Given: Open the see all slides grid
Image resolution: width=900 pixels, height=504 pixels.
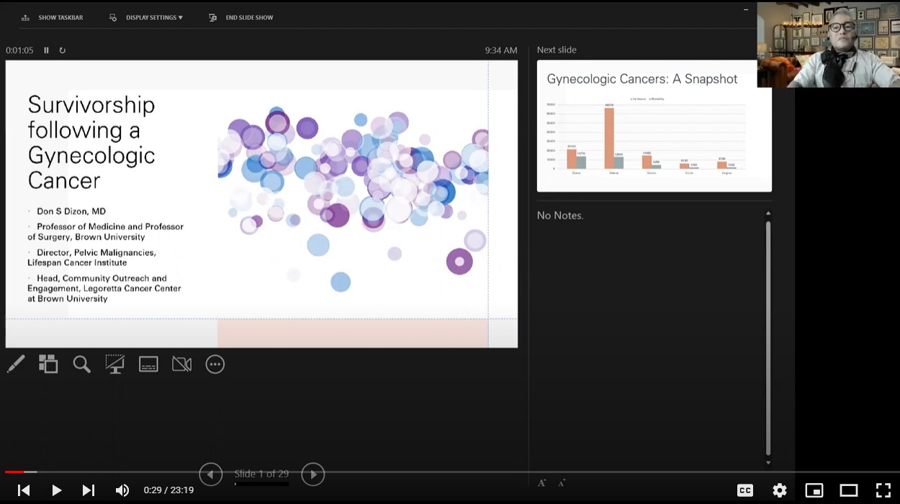Looking at the screenshot, I should coord(48,365).
